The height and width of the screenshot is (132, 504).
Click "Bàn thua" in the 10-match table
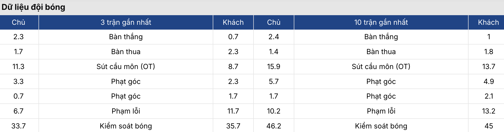coord(381,52)
